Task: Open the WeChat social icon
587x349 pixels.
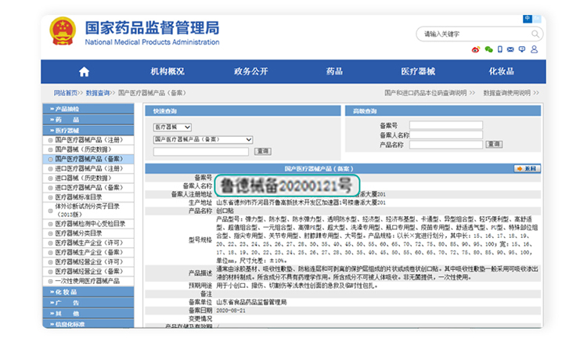Action: (489, 49)
